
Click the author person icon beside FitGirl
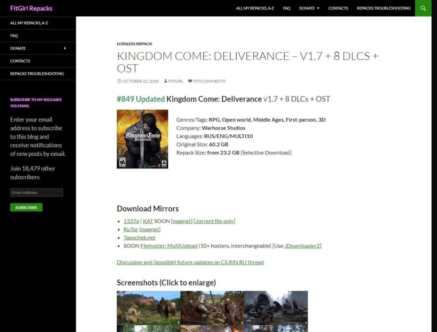166,81
